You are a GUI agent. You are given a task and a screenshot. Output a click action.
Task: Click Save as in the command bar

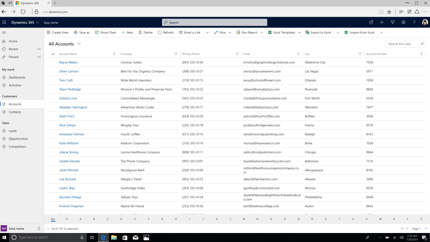point(82,32)
